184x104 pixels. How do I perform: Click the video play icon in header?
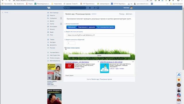pyautogui.click(x=98, y=8)
